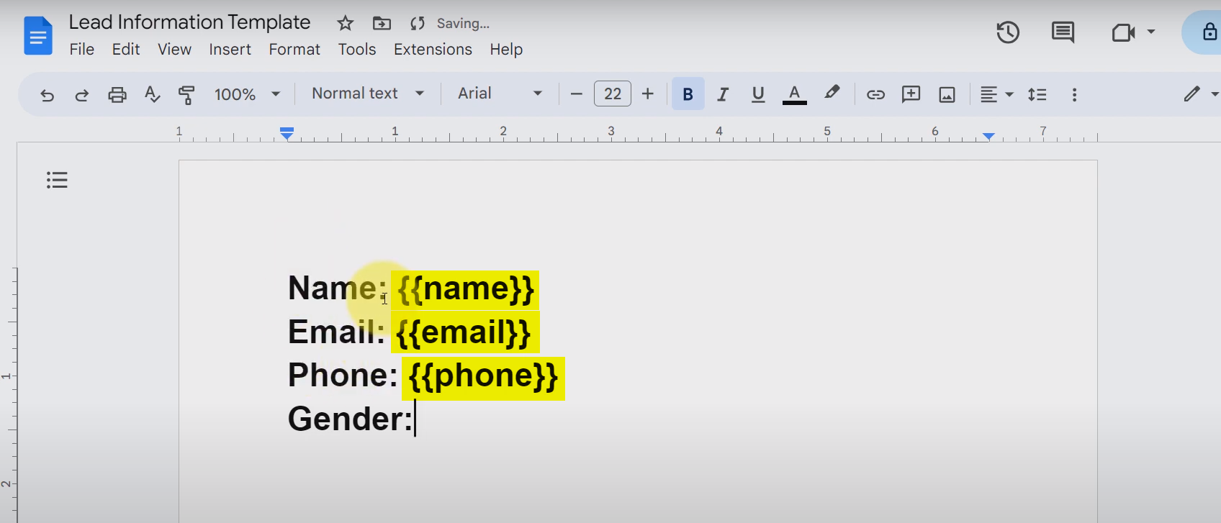Open the View menu
1221x523 pixels.
(175, 50)
